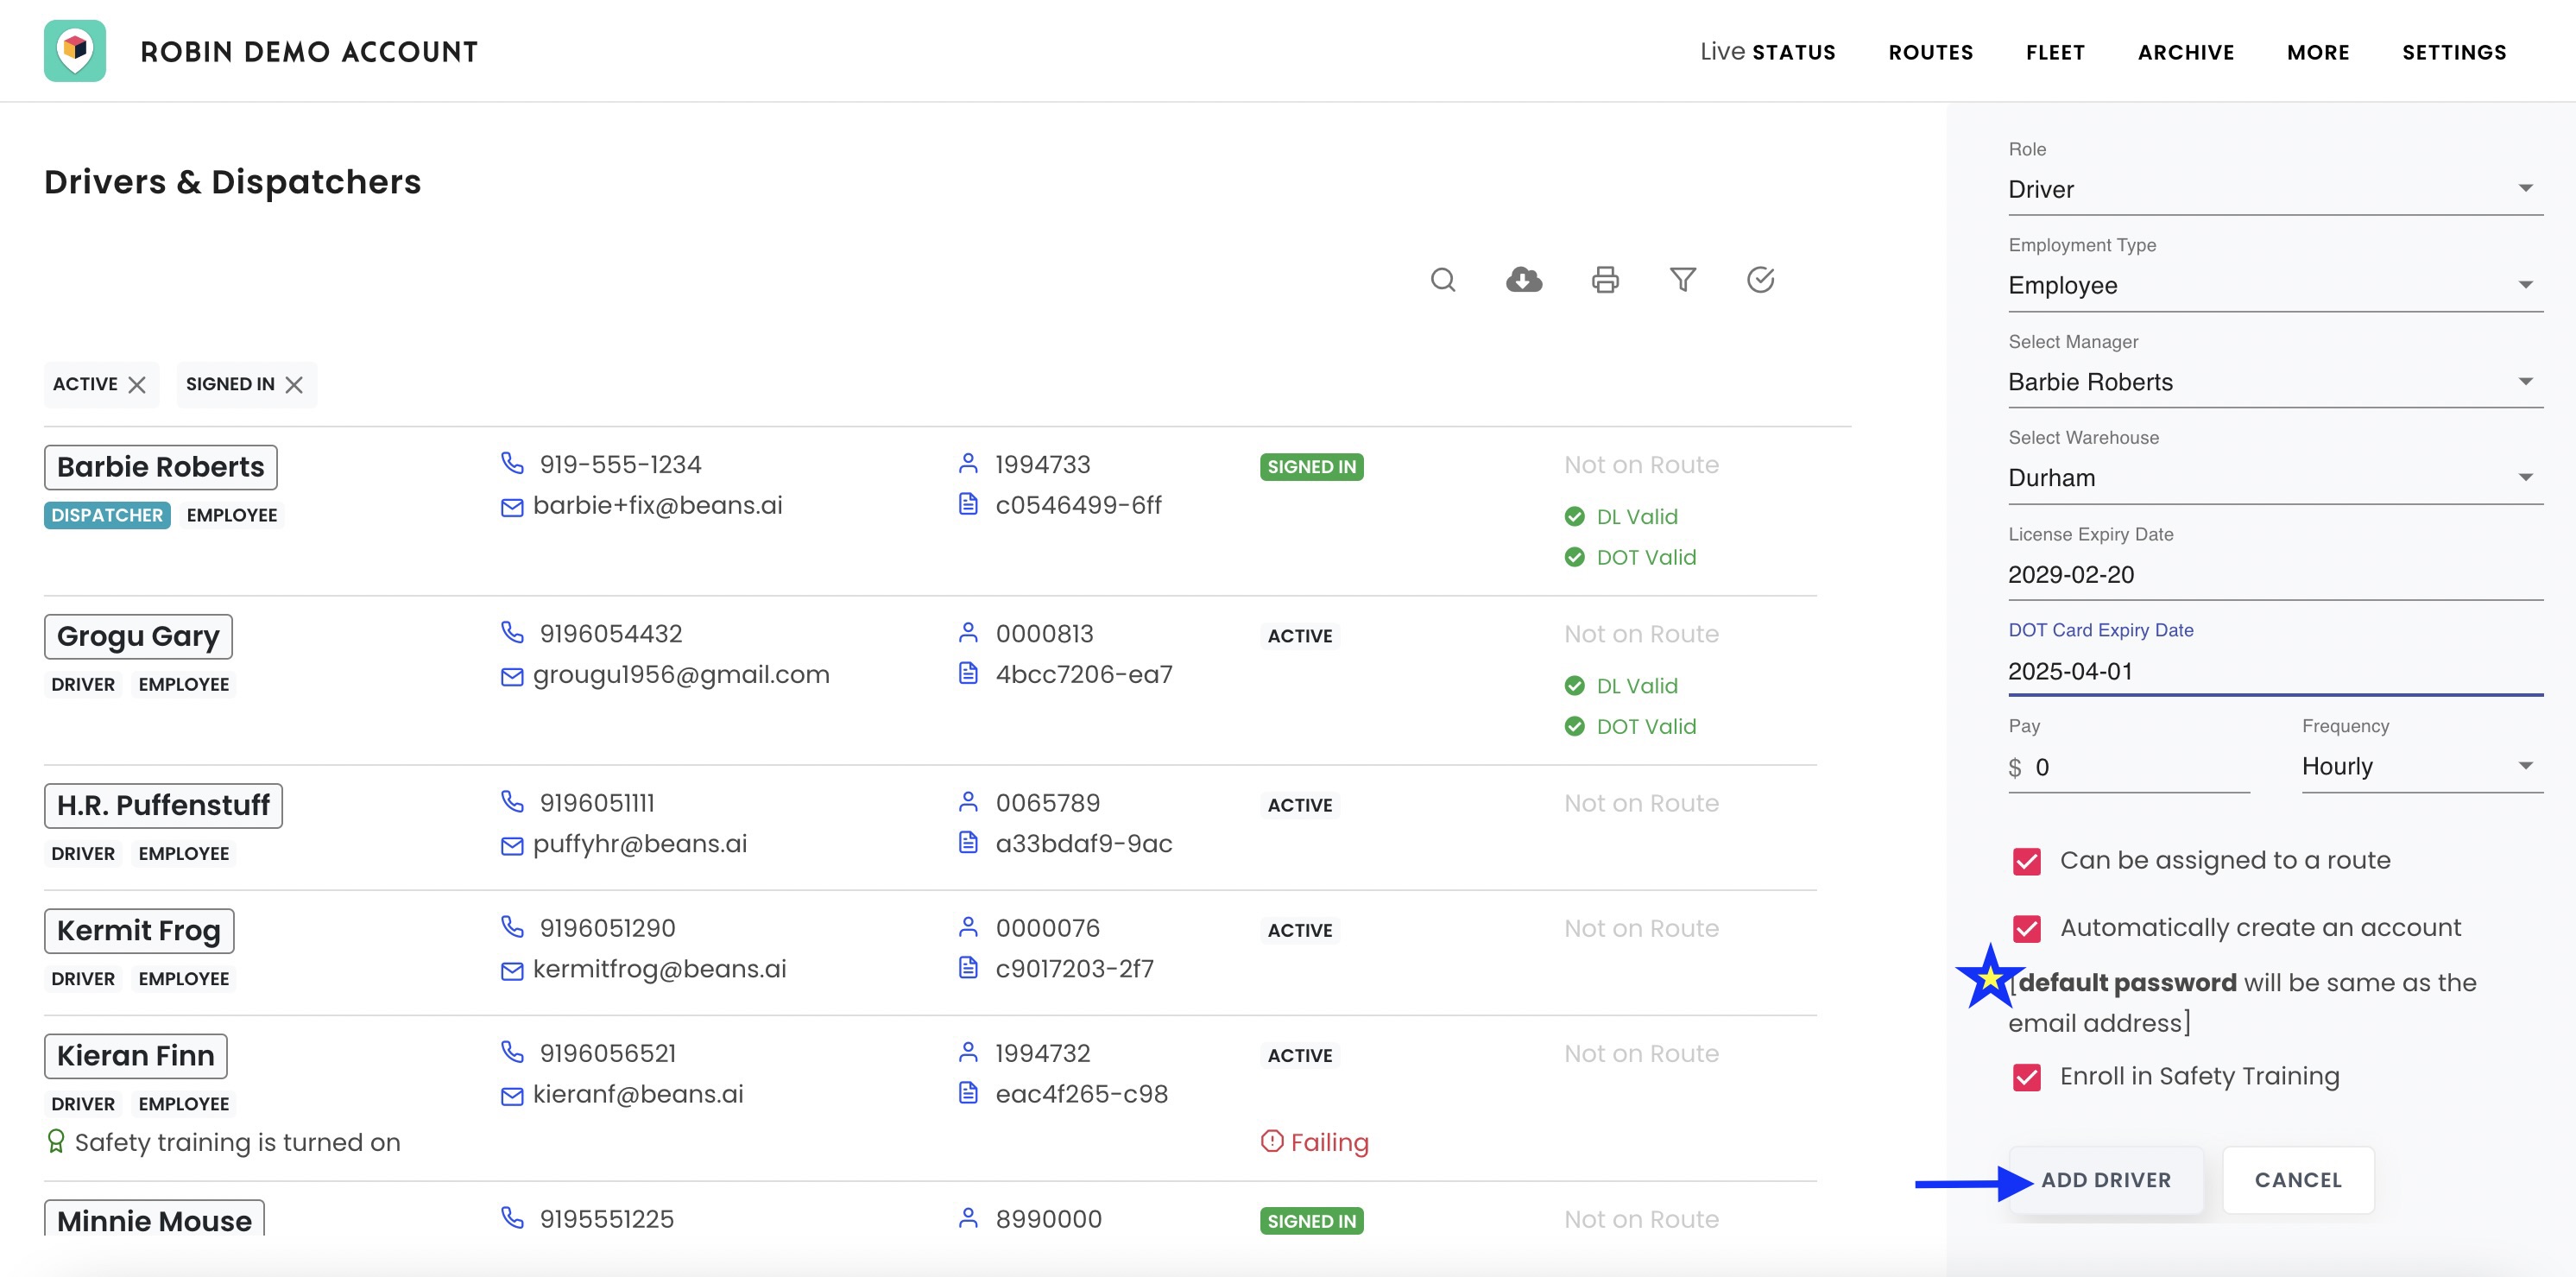Remove the ACTIVE filter chip

coord(137,385)
